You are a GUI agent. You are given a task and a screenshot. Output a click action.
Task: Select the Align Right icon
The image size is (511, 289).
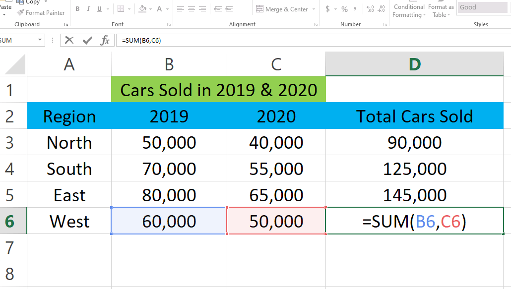point(202,8)
